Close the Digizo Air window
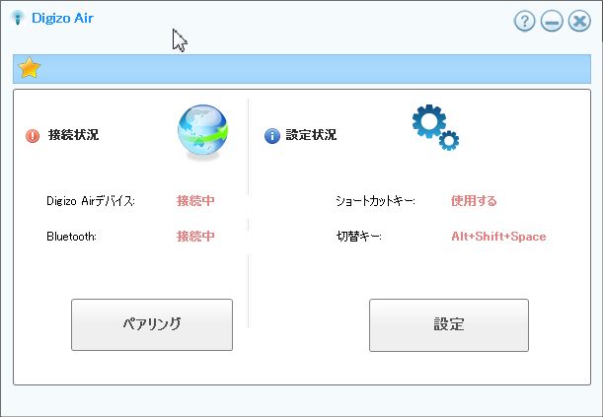This screenshot has width=603, height=417. point(579,21)
